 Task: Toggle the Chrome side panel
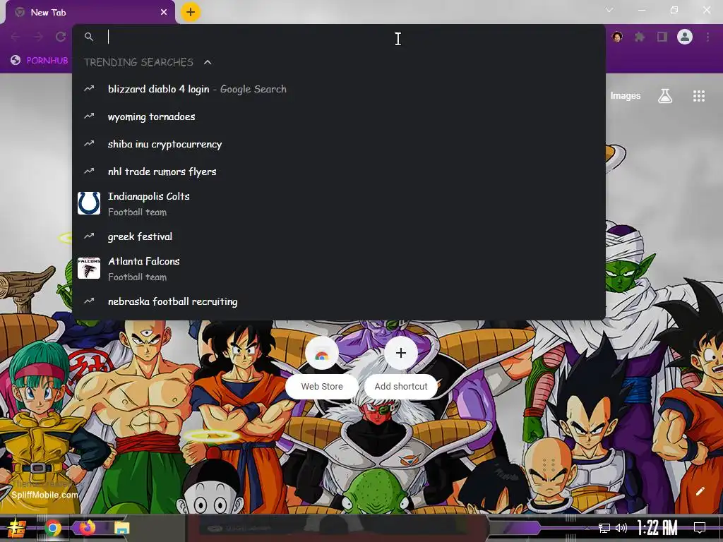coord(662,37)
